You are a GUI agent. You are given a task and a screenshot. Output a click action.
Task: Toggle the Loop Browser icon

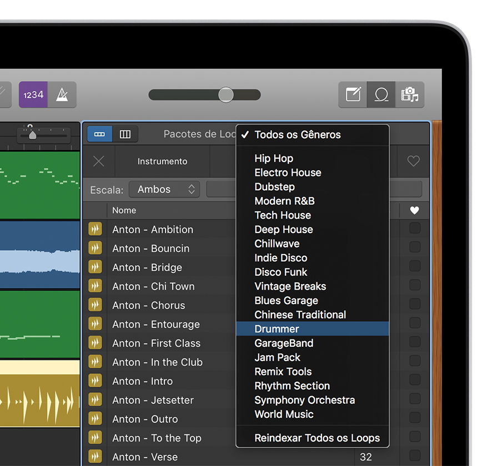pyautogui.click(x=381, y=95)
